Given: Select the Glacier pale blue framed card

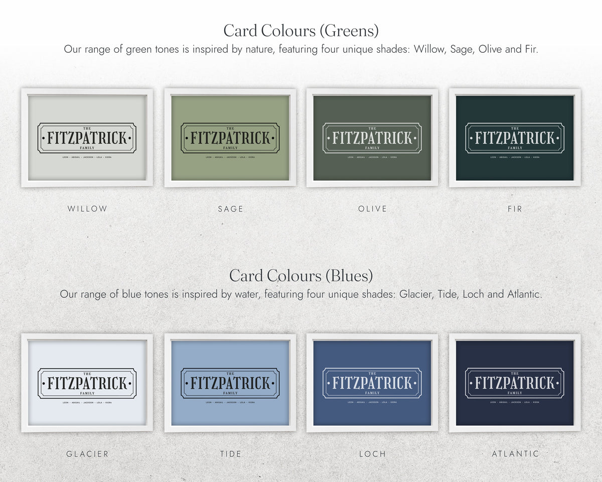Looking at the screenshot, I should (x=87, y=383).
